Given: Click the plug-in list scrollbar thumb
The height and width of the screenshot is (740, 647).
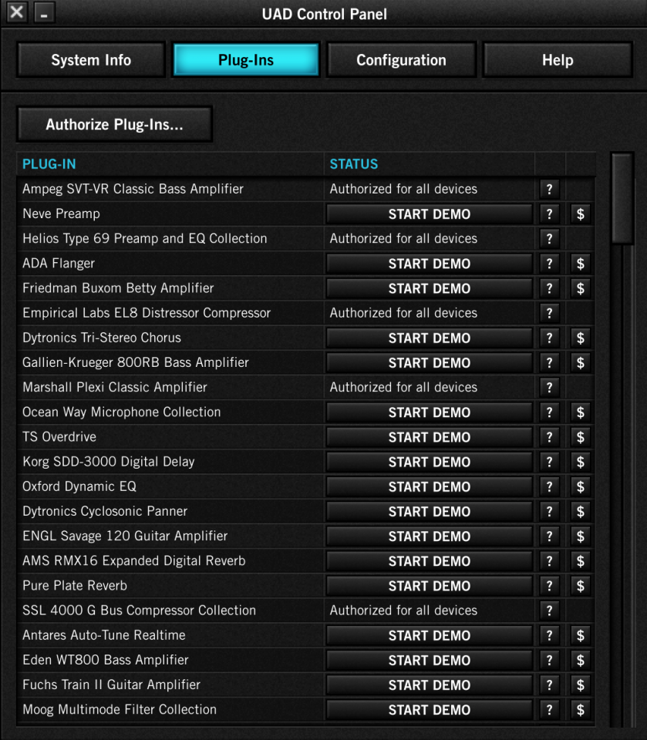Looking at the screenshot, I should tap(622, 198).
